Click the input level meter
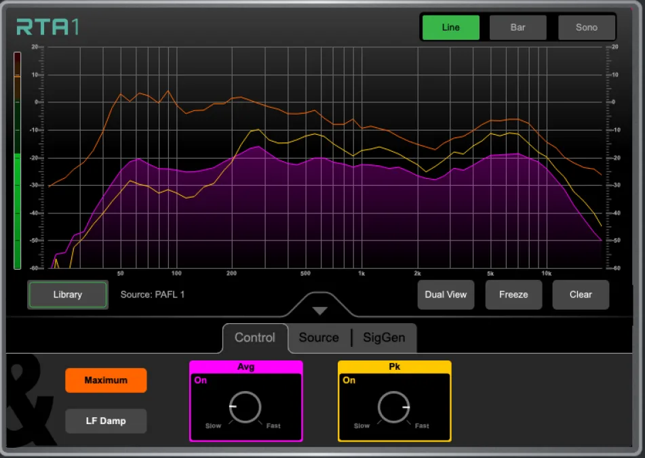 17,160
